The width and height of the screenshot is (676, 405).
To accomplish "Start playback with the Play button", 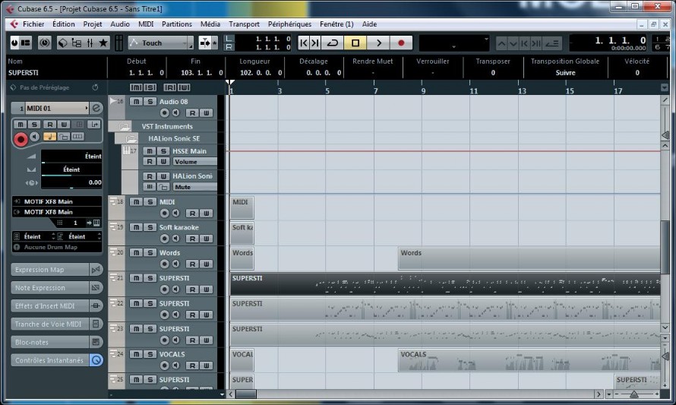I will coord(378,43).
